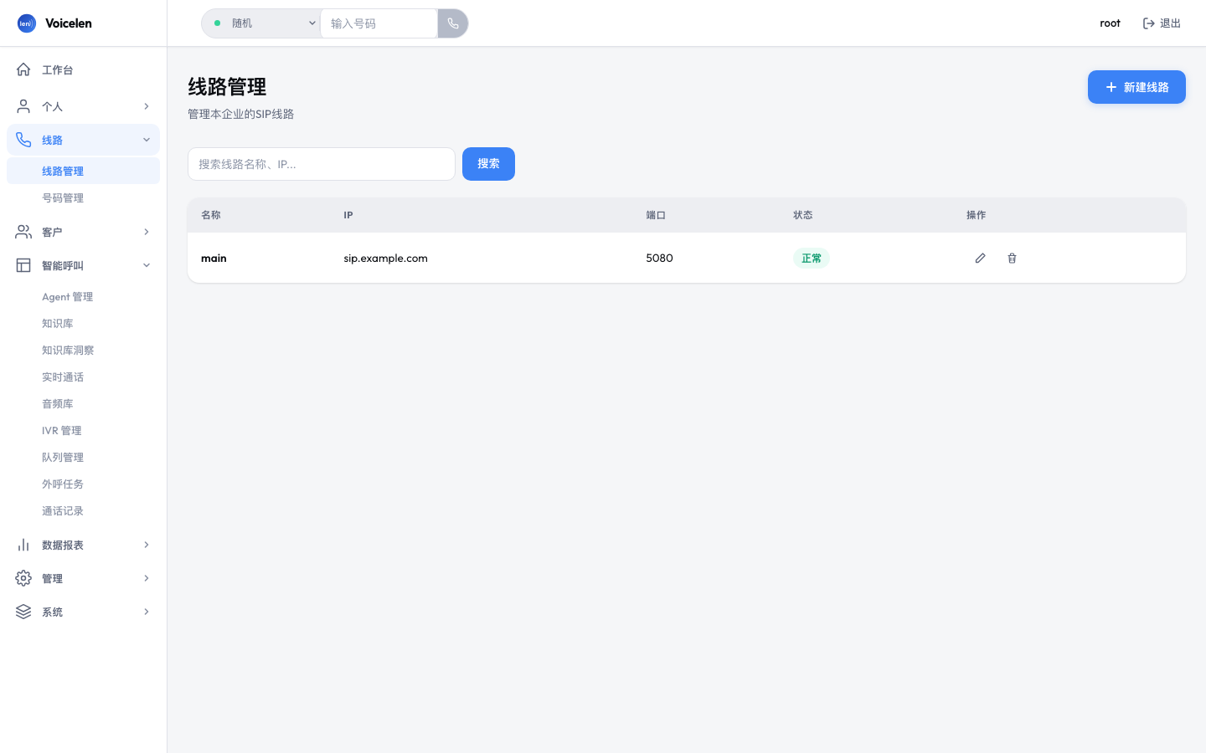
Task: Click the edit pencil icon for main line
Action: click(x=980, y=258)
